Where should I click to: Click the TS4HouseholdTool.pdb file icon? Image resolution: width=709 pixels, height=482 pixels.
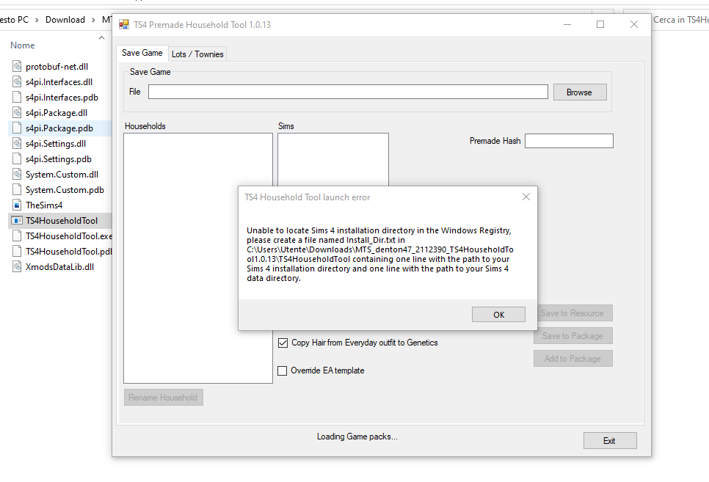[17, 252]
